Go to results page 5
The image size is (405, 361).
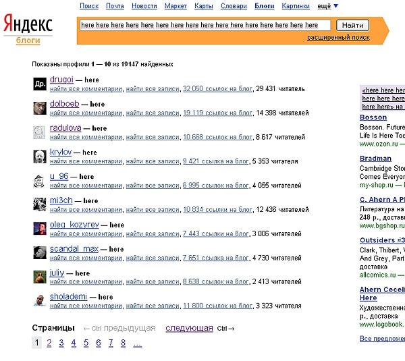coord(86,343)
